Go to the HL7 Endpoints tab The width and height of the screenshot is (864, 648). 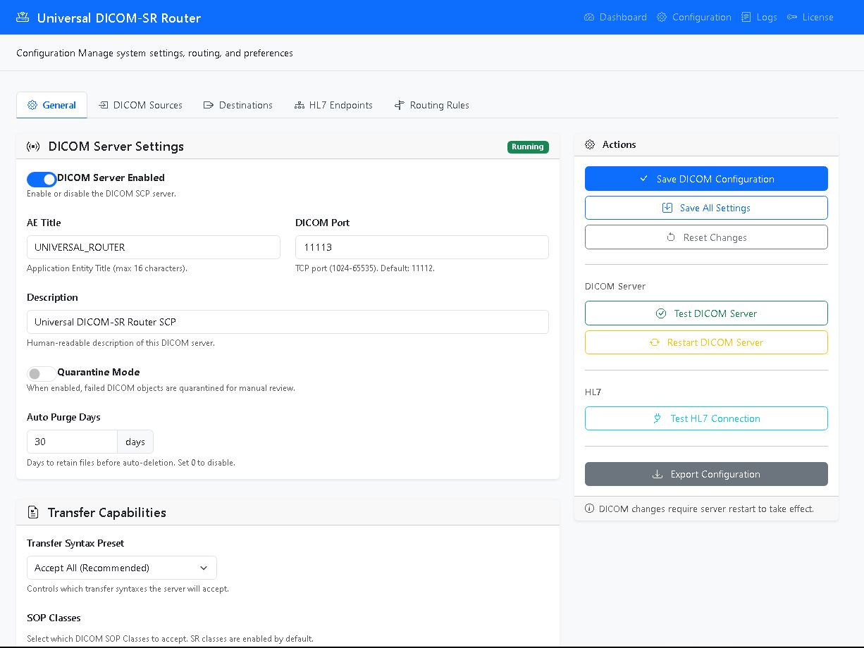pyautogui.click(x=333, y=106)
